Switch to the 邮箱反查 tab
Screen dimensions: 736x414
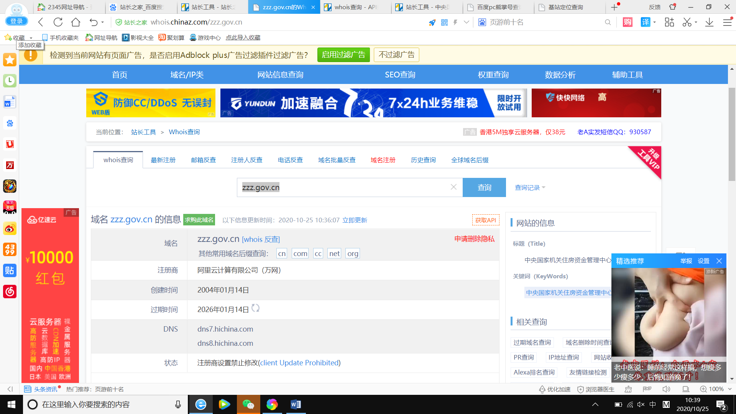coord(203,160)
